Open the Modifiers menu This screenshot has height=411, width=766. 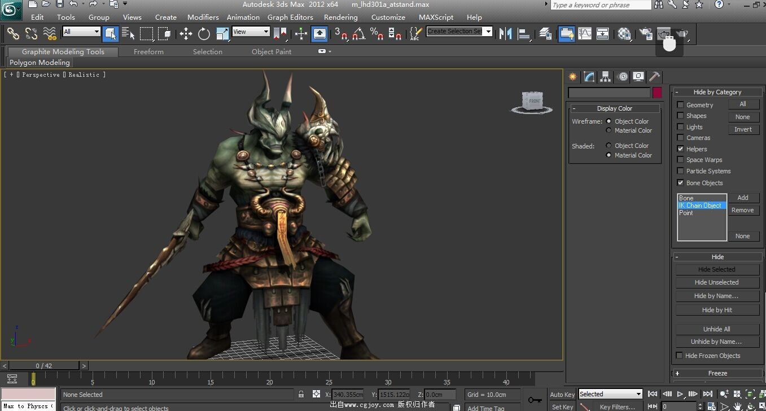click(x=203, y=18)
